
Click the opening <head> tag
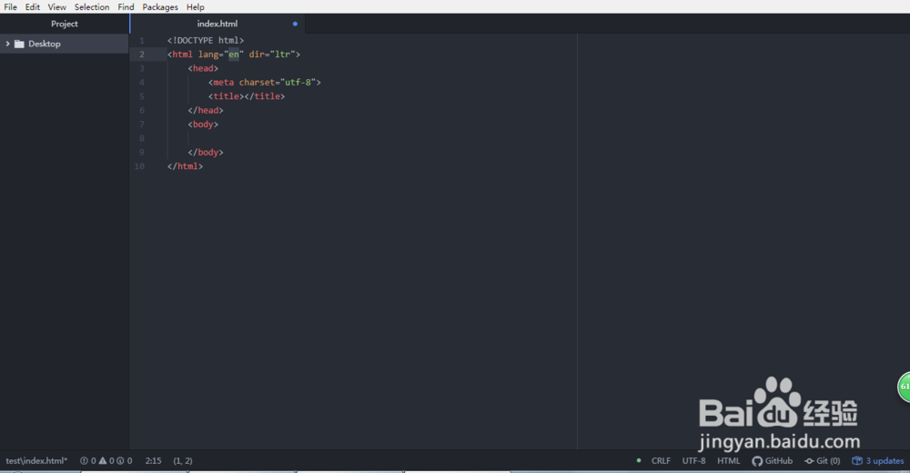tap(203, 68)
